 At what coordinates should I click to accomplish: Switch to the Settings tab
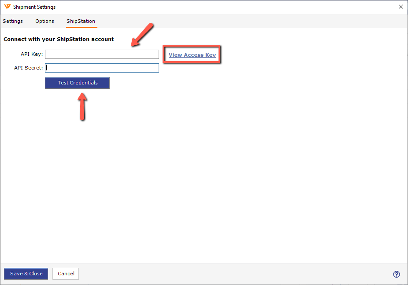pos(13,21)
